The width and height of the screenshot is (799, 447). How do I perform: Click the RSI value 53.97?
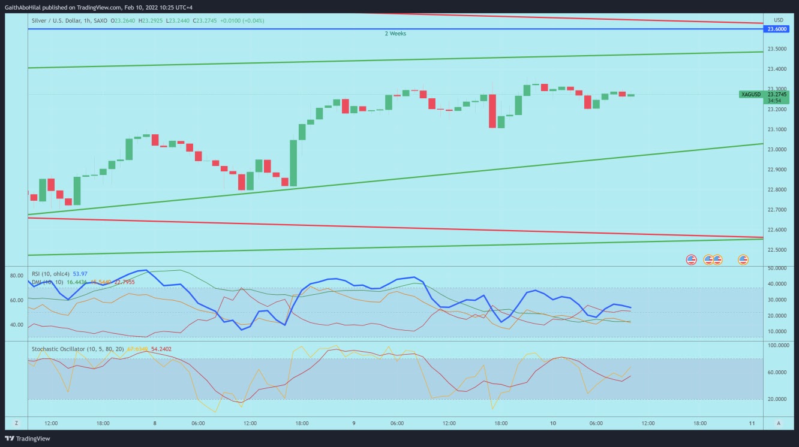coord(79,274)
